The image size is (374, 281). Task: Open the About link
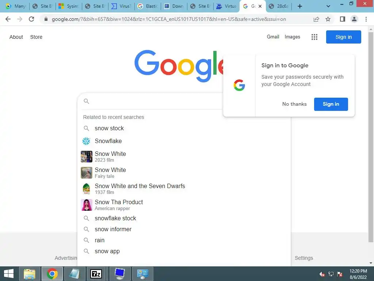(x=16, y=37)
